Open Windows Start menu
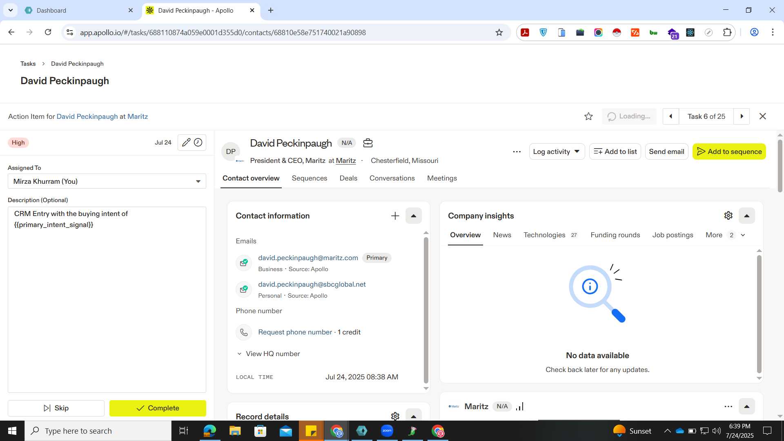 pyautogui.click(x=12, y=431)
